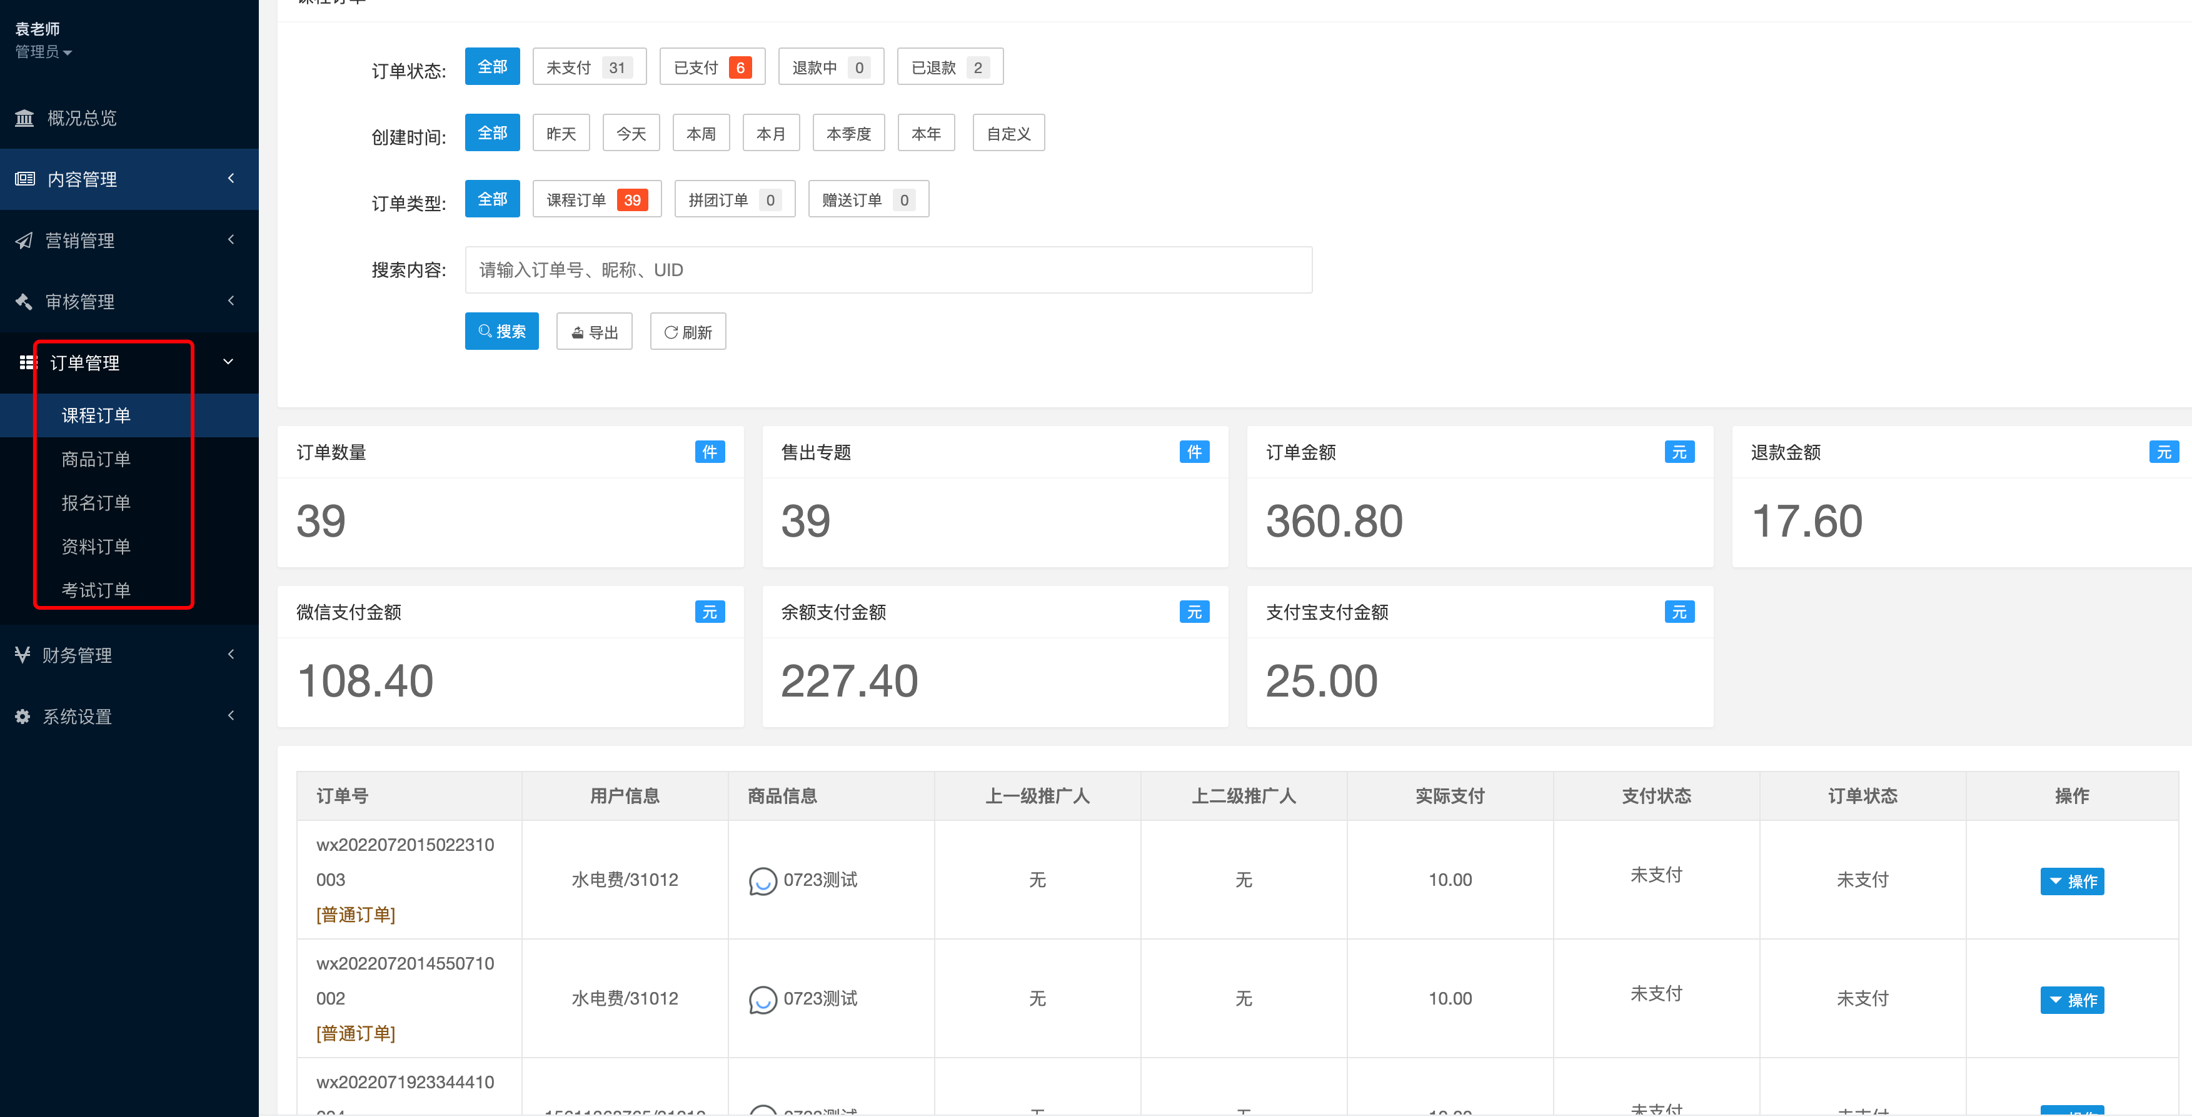Image resolution: width=2192 pixels, height=1117 pixels.
Task: Click the 刷新 refresh button
Action: [x=688, y=332]
